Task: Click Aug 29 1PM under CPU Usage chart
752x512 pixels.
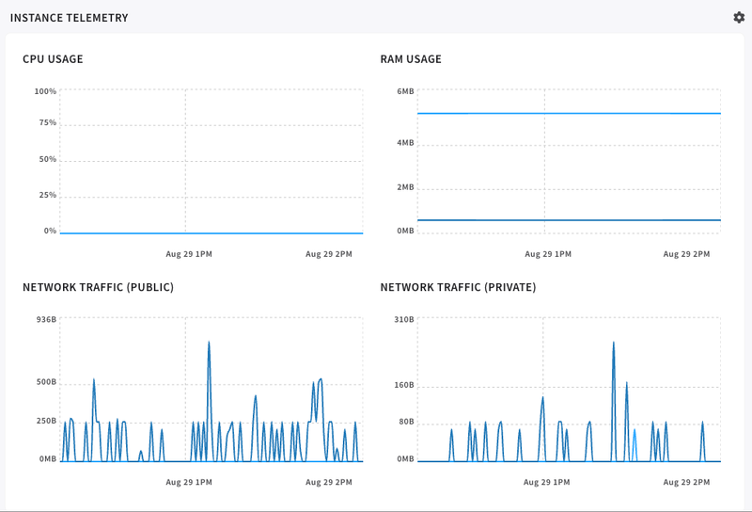Action: 189,254
